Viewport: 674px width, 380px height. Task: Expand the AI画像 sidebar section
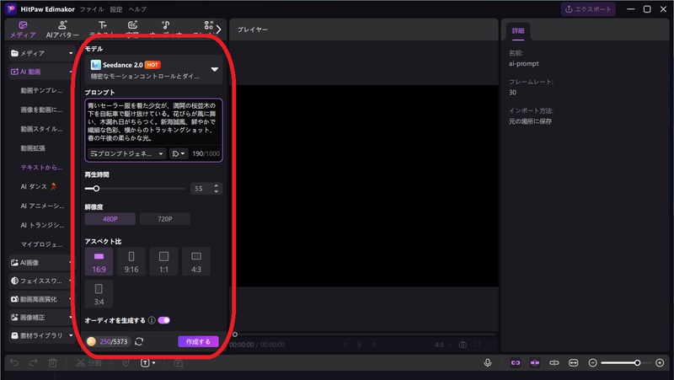pos(41,263)
